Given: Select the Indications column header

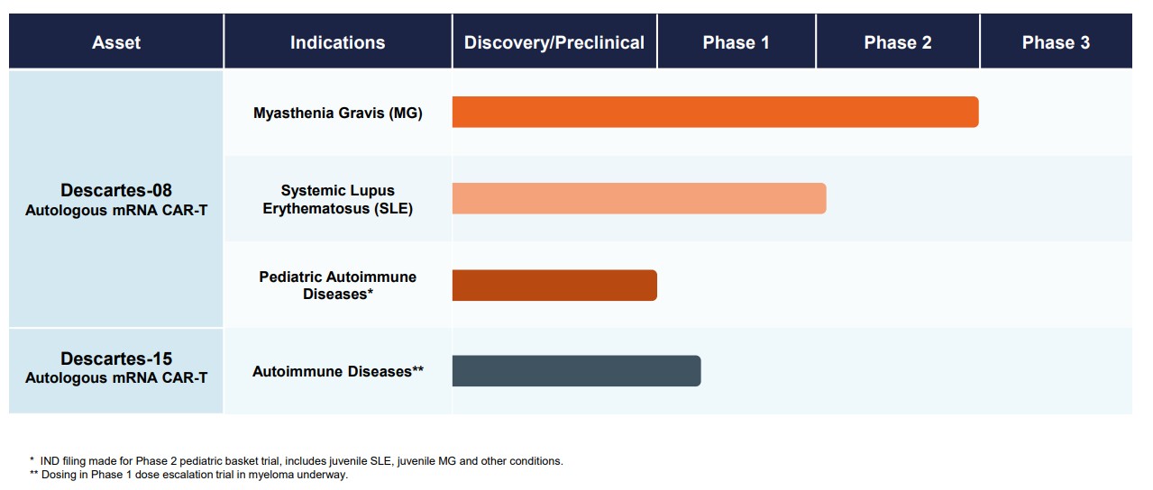Looking at the screenshot, I should pos(337,42).
